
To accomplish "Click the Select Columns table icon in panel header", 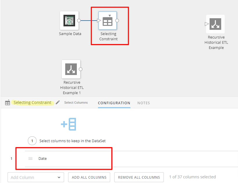I will click(x=8, y=103).
